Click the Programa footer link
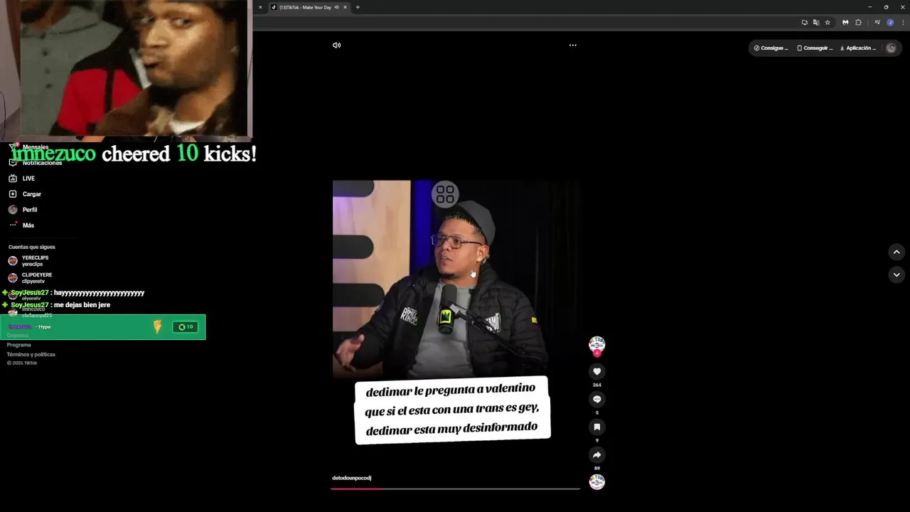The width and height of the screenshot is (910, 512). pos(19,345)
